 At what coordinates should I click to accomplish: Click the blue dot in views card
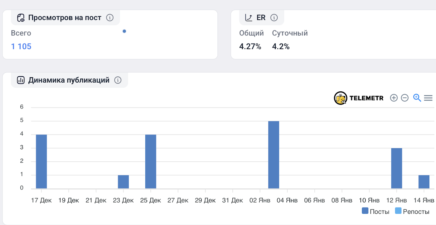[124, 31]
